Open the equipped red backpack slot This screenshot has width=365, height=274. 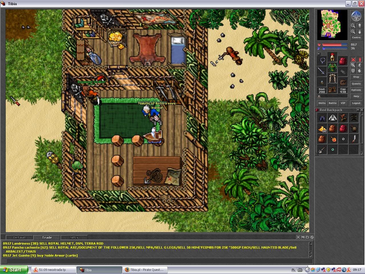coord(343,61)
